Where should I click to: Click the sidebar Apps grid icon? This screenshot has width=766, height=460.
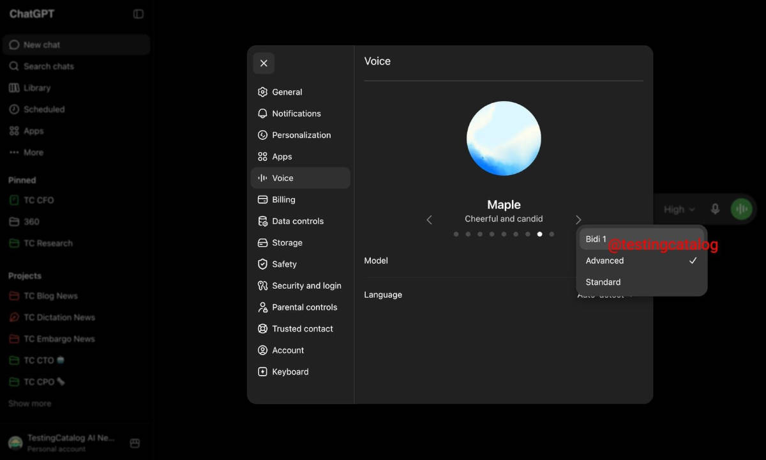[14, 131]
